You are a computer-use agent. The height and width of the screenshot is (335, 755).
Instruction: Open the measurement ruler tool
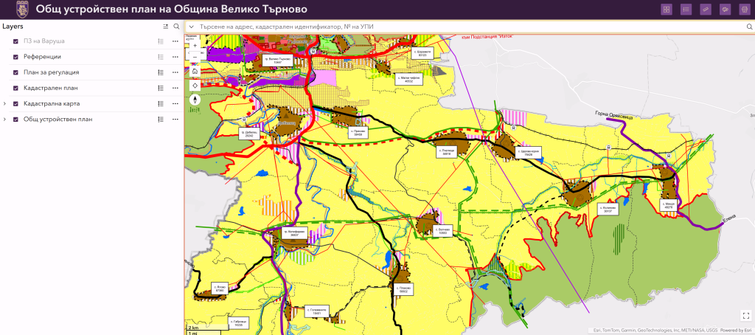click(706, 9)
